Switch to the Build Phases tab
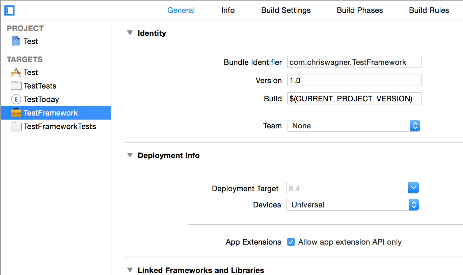Image resolution: width=463 pixels, height=275 pixels. [x=360, y=10]
